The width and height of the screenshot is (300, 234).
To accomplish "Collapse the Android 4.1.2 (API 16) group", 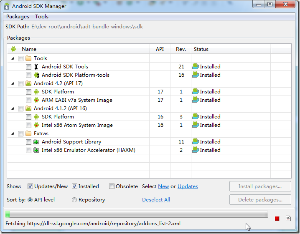I will coord(12,108).
